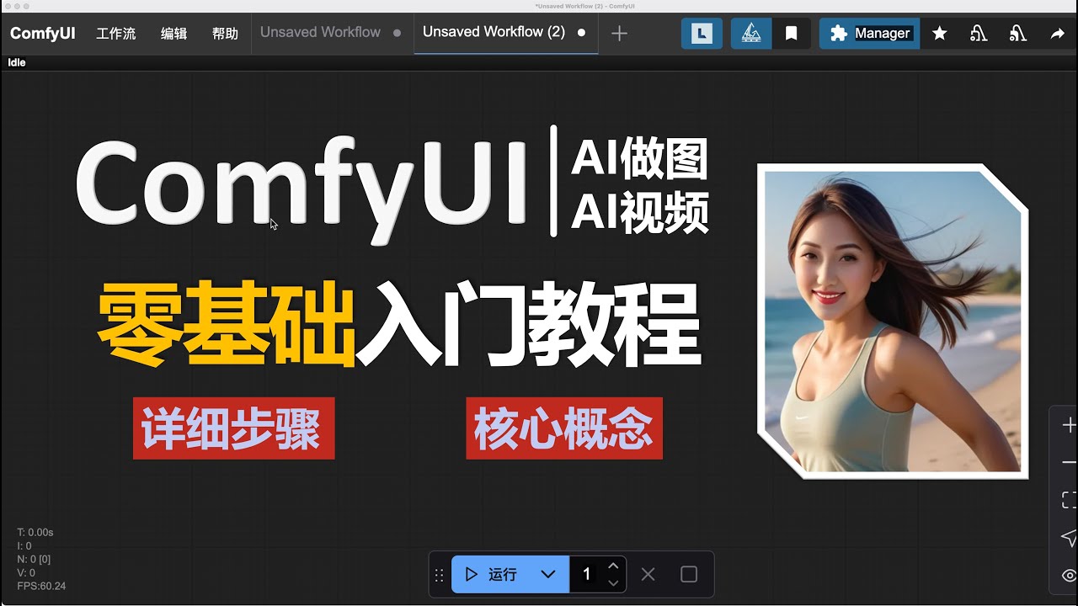This screenshot has height=606, width=1078.
Task: Zoom in with the canvas plus button
Action: pos(1068,426)
